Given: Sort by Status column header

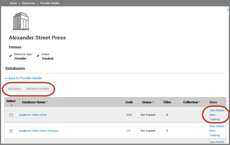Looking at the screenshot, I should [x=148, y=102].
